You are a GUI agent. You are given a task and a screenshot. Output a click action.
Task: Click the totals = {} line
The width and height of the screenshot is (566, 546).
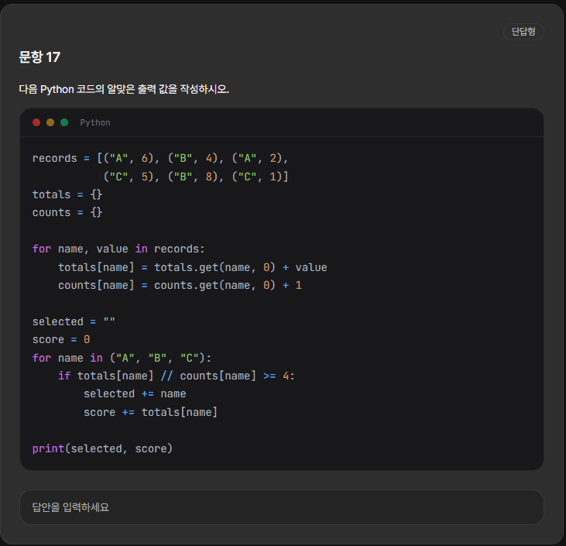coord(67,194)
